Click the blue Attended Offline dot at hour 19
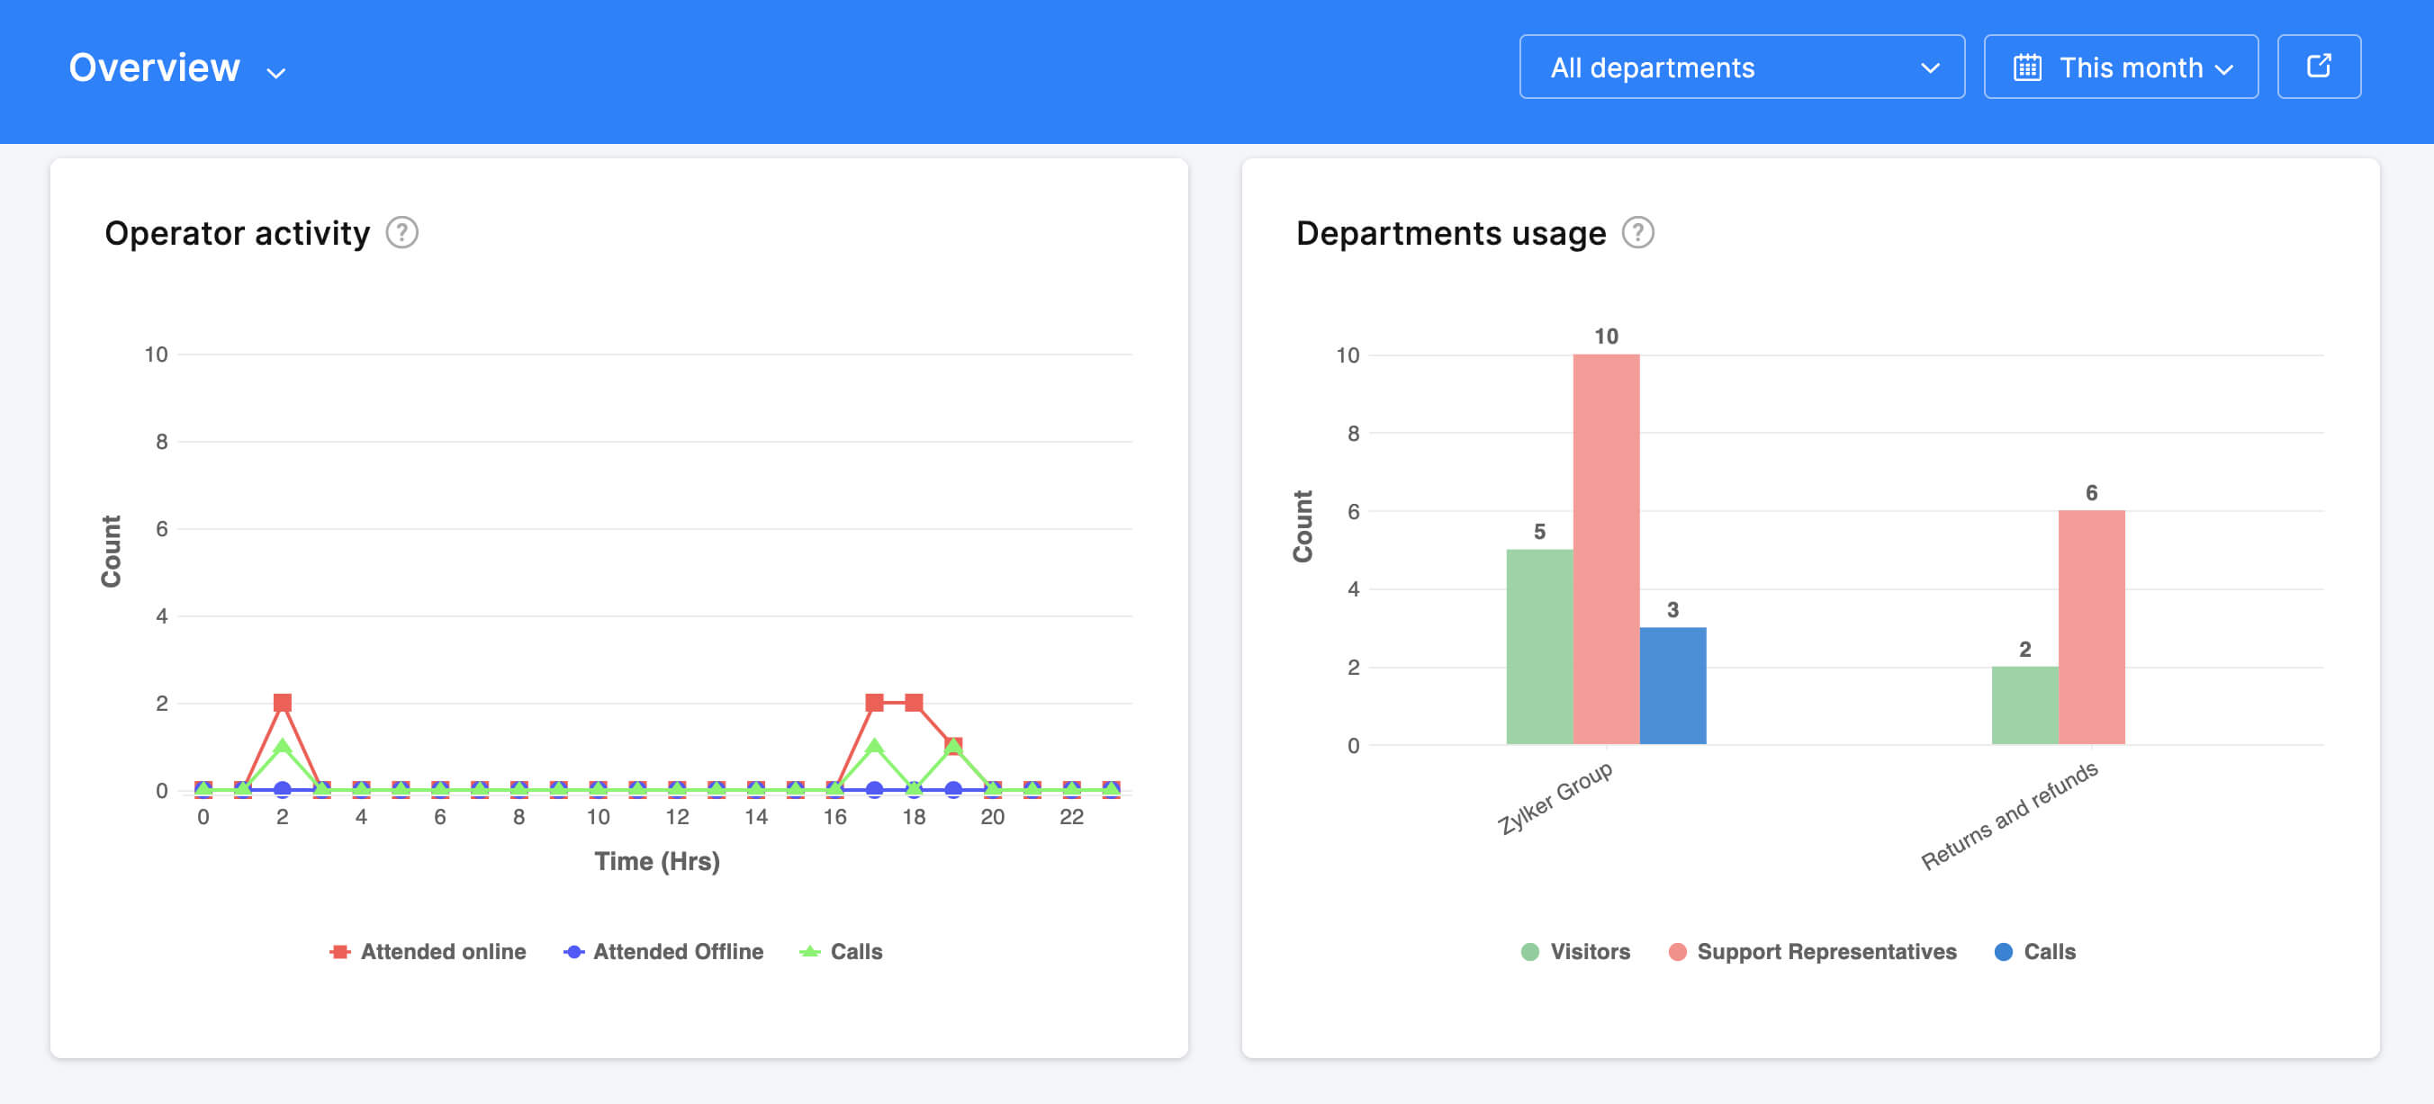This screenshot has height=1104, width=2434. pos(953,788)
